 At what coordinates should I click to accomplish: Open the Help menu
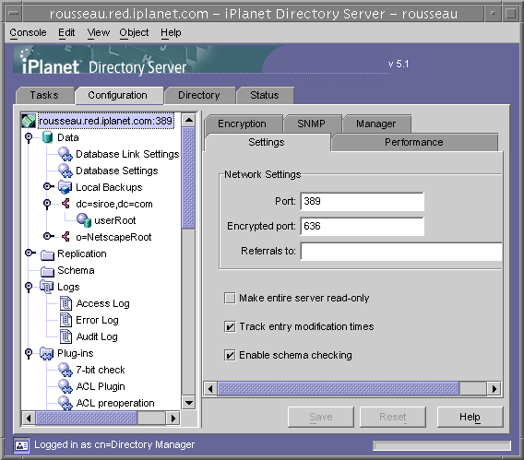click(171, 32)
